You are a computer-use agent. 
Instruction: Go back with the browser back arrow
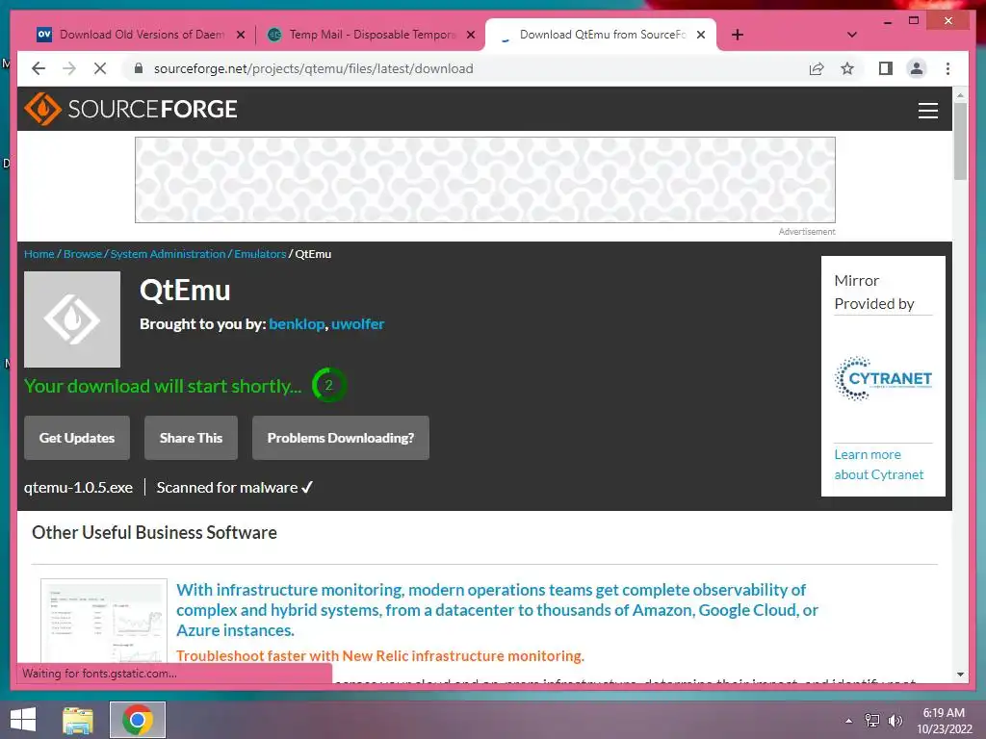tap(39, 68)
